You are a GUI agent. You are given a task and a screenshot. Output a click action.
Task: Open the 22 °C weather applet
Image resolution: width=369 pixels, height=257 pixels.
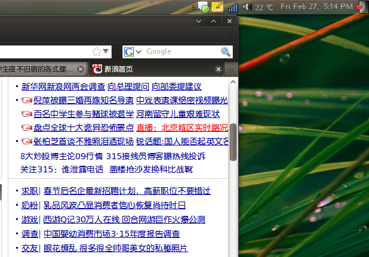coord(264,8)
